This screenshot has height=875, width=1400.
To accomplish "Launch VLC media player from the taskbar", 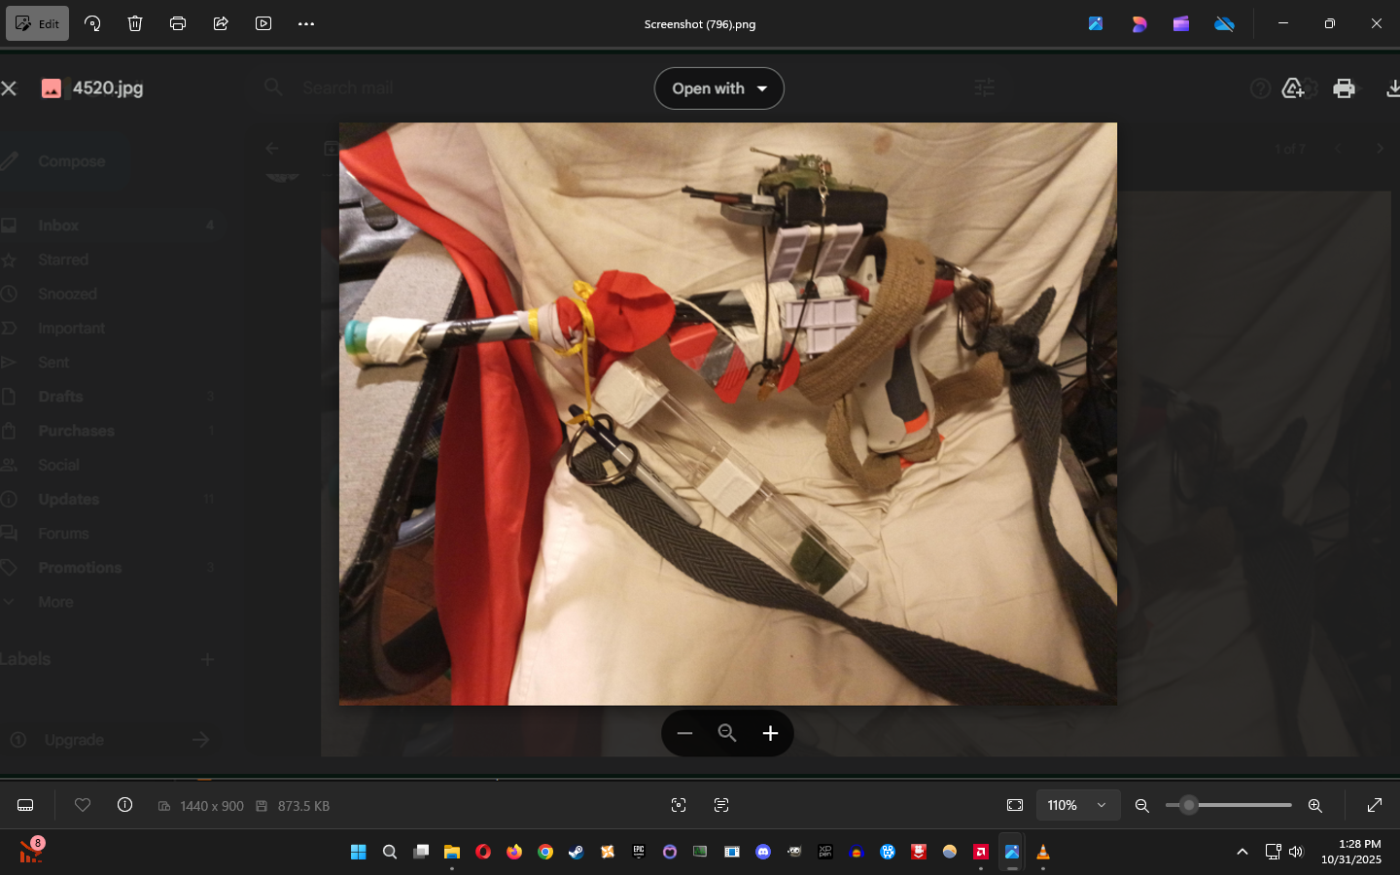I will [1042, 852].
